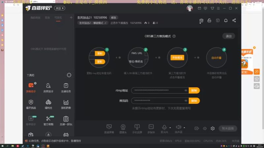Open the 涨粉趋势 chart tool

[66, 104]
